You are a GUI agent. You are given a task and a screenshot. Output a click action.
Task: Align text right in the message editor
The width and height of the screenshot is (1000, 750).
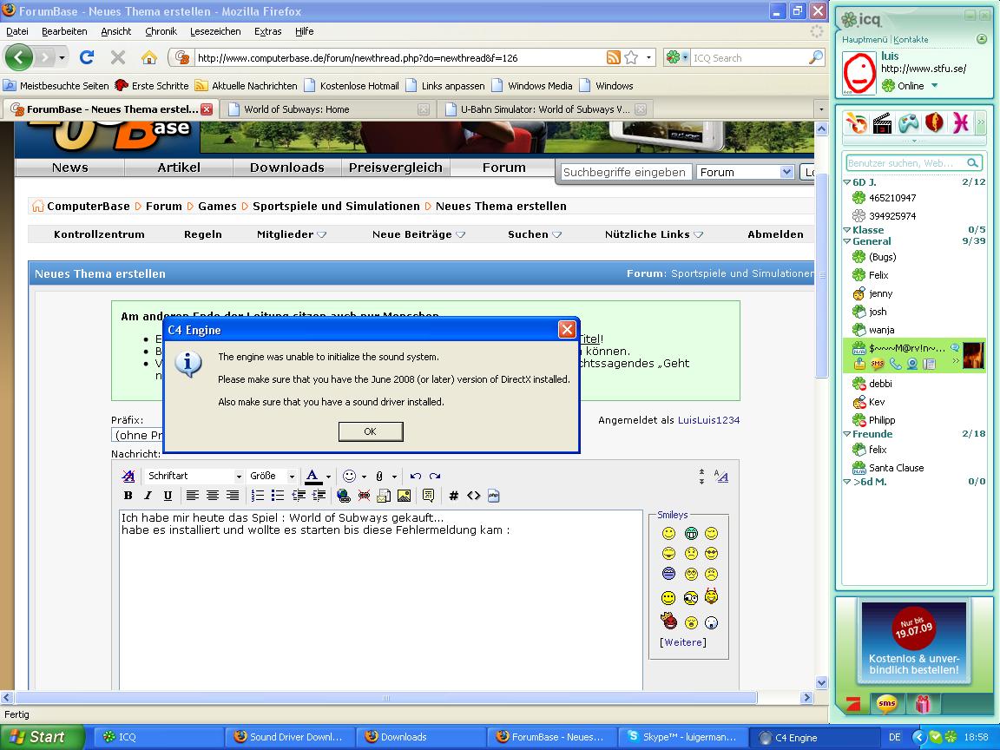pos(233,496)
